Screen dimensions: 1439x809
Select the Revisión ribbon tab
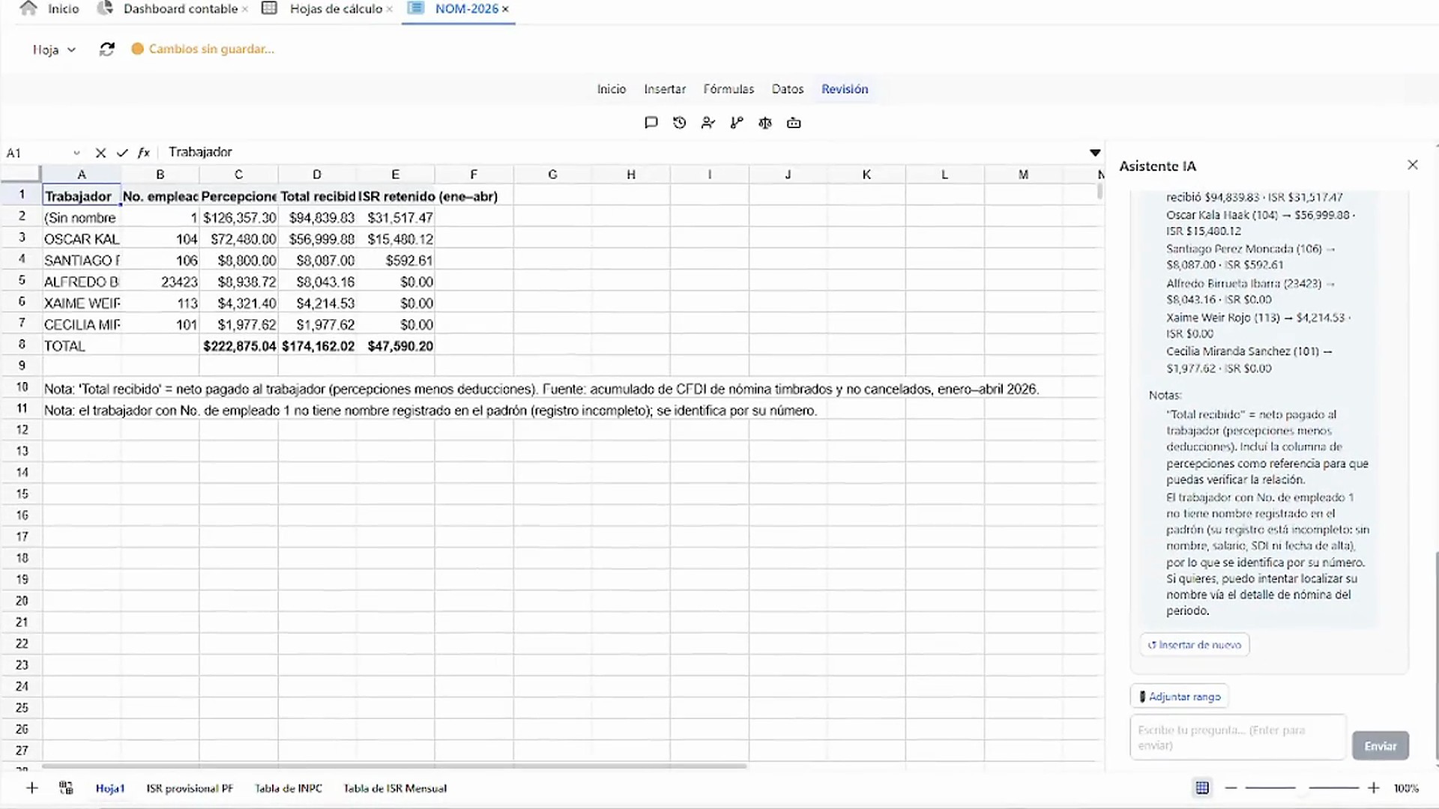point(845,89)
